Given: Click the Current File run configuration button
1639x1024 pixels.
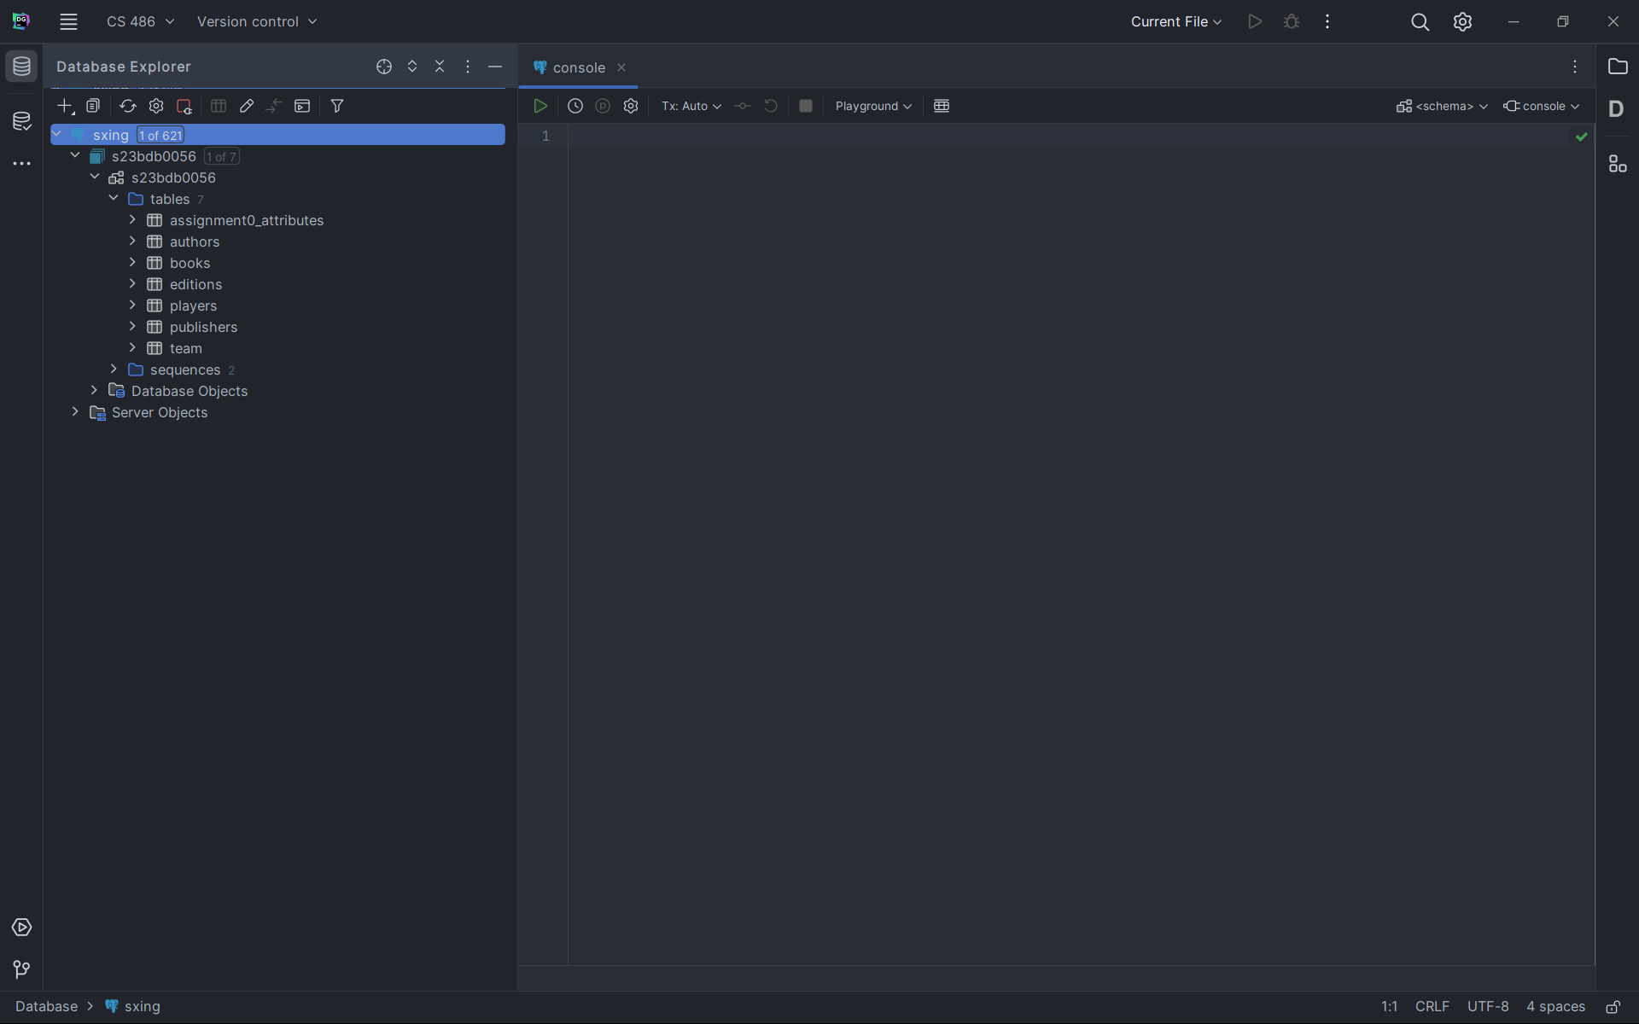Looking at the screenshot, I should pyautogui.click(x=1175, y=21).
